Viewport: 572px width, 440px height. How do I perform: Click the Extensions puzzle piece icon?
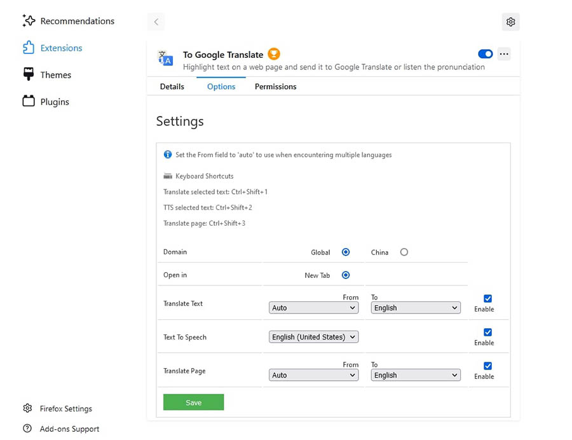click(29, 48)
